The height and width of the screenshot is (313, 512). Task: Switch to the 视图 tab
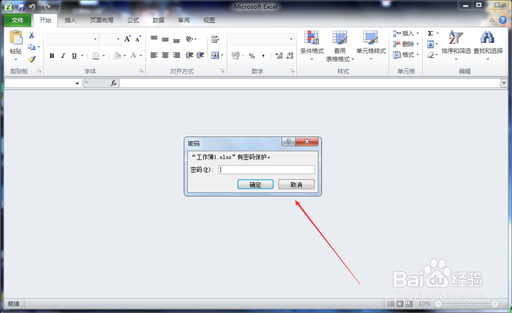pos(209,20)
